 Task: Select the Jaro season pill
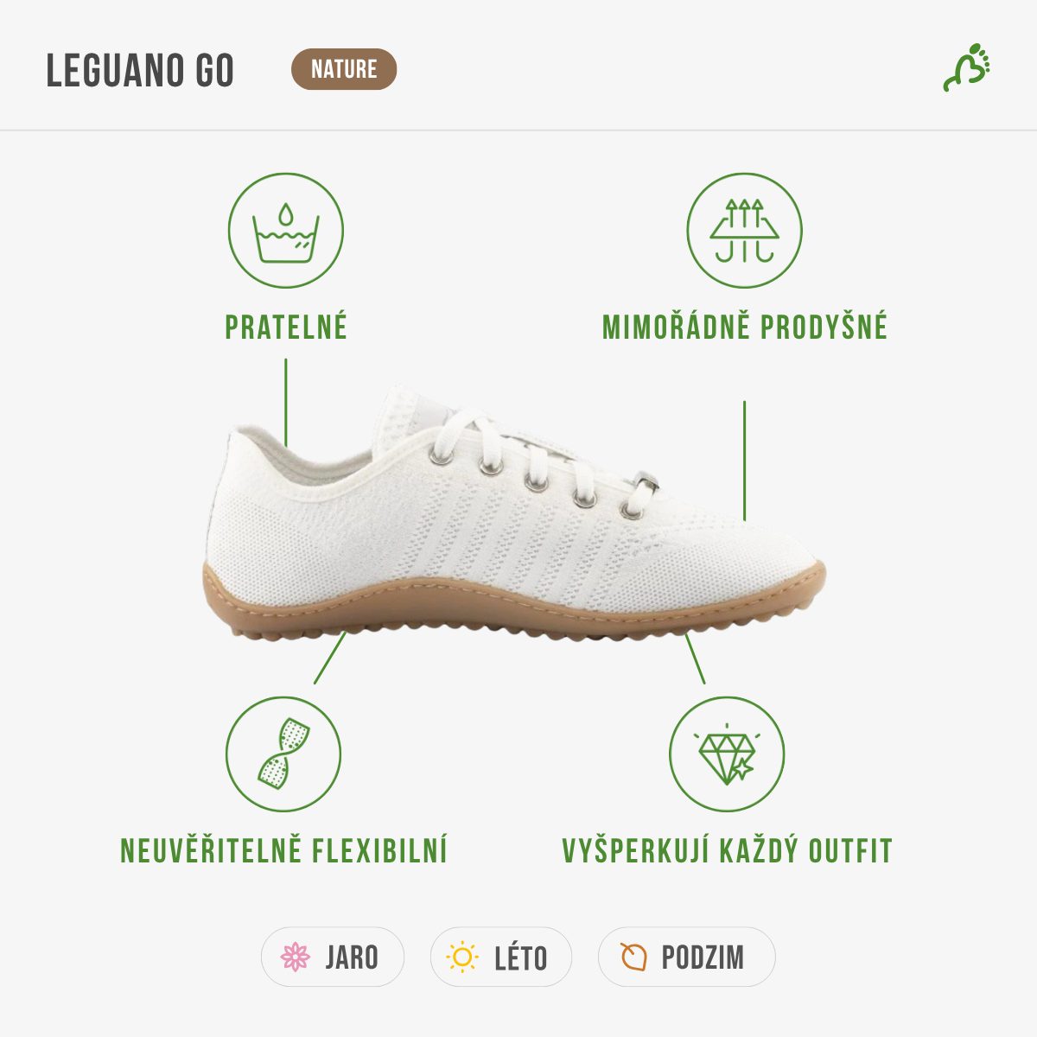tap(333, 957)
